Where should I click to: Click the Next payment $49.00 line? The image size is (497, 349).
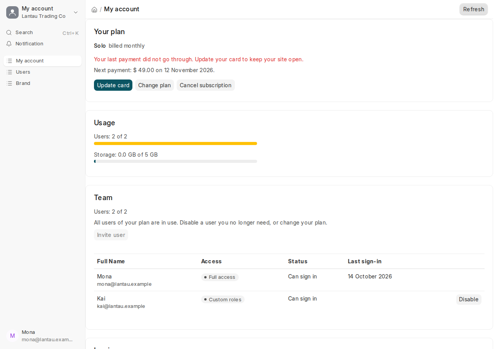pos(154,70)
